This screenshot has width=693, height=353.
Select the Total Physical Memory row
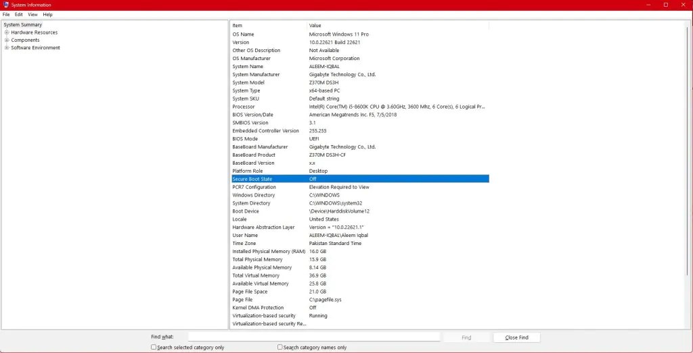[x=360, y=260]
